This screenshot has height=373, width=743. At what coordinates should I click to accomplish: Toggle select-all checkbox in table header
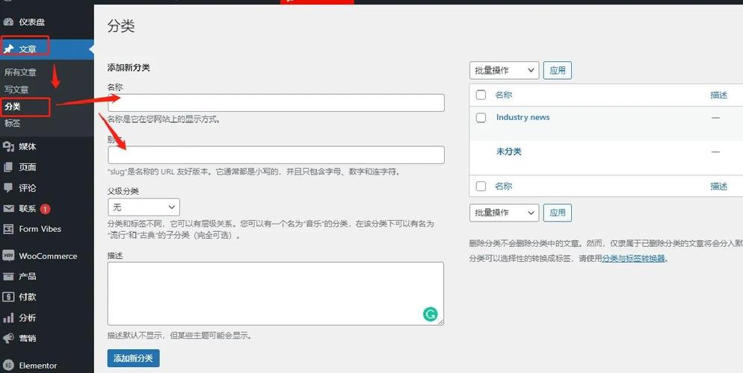[481, 95]
